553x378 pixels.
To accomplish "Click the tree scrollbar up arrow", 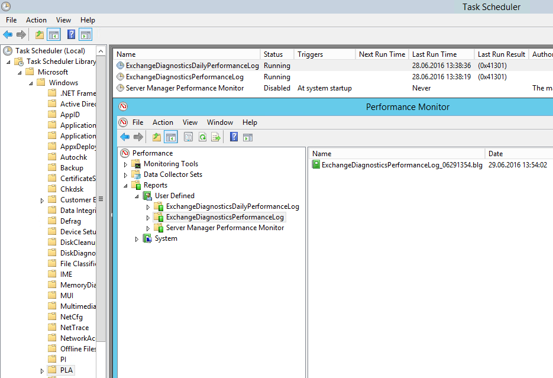I will coord(101,51).
